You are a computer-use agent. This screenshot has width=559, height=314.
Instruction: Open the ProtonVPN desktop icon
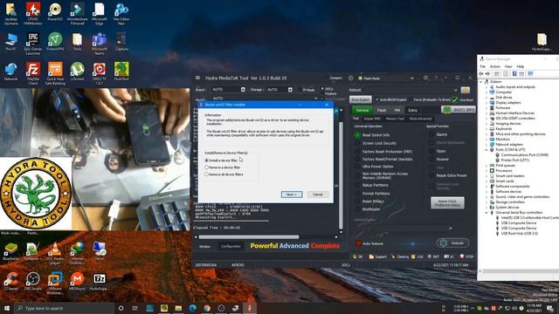[55, 42]
